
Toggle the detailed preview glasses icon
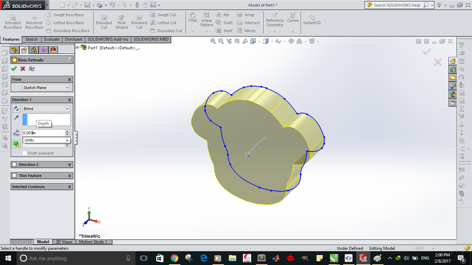click(32, 69)
